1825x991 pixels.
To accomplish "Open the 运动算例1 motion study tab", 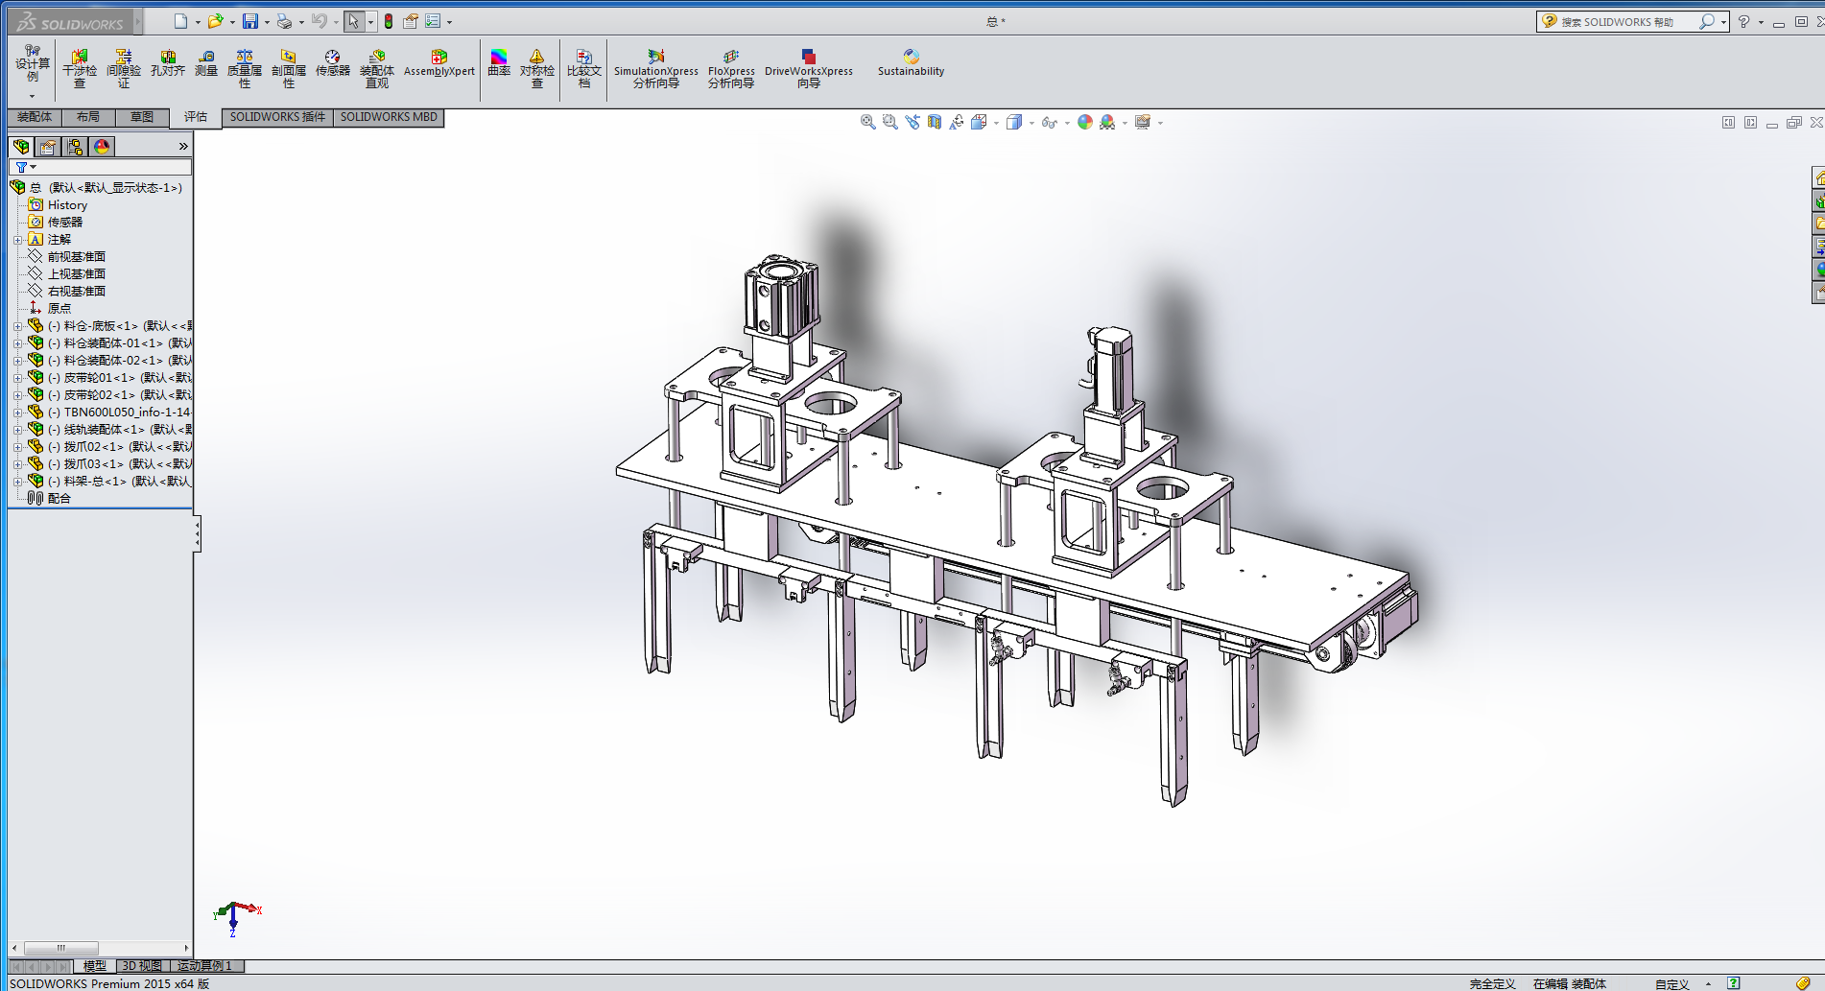I will point(204,966).
